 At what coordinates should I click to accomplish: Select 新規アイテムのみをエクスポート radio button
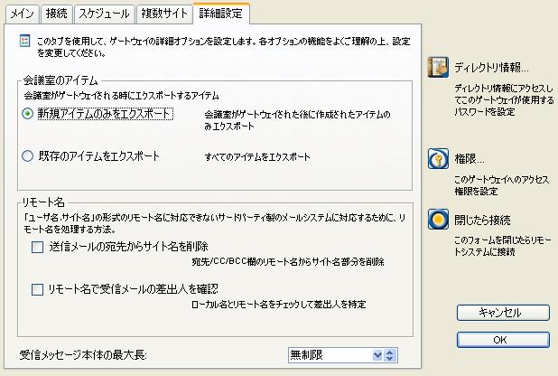click(27, 114)
